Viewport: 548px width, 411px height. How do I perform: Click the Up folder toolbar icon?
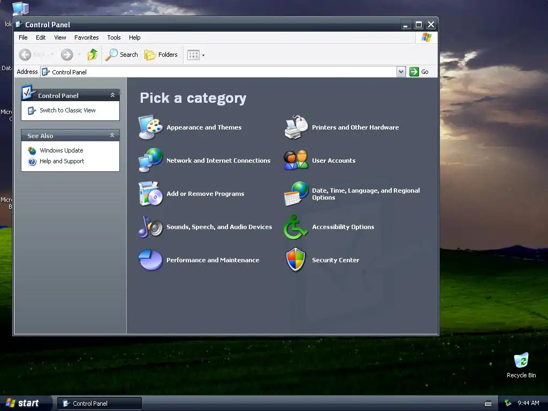pos(93,55)
